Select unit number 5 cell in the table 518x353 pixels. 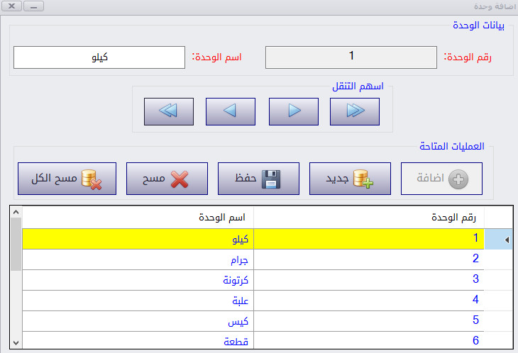(x=369, y=321)
